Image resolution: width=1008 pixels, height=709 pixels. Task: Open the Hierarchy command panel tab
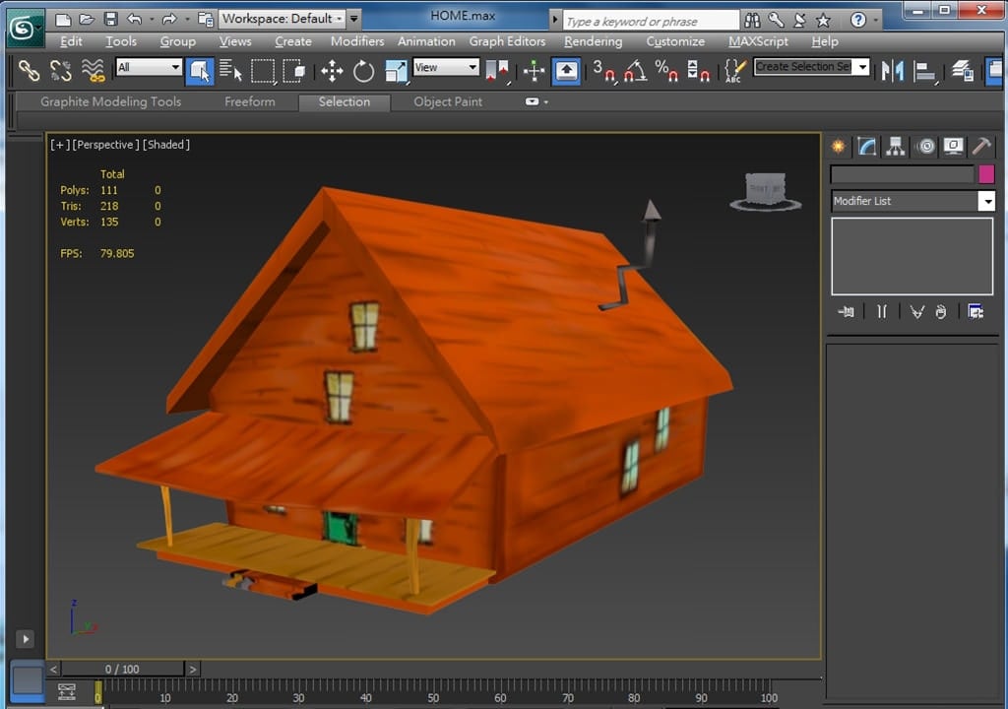(896, 147)
